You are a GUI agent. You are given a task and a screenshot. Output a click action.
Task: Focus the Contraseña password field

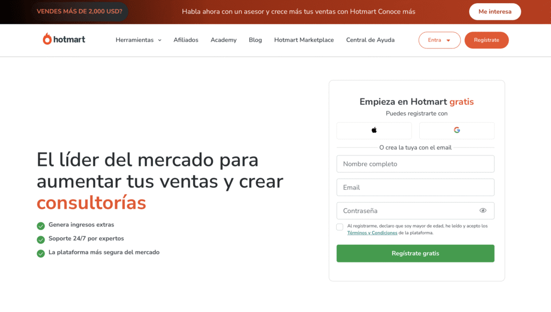coord(415,211)
